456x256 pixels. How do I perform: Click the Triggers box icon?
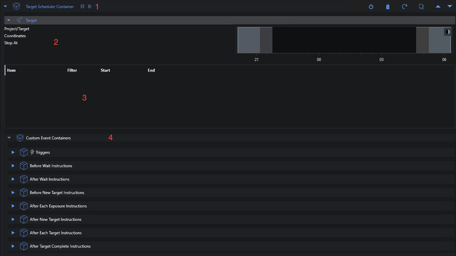pyautogui.click(x=23, y=152)
